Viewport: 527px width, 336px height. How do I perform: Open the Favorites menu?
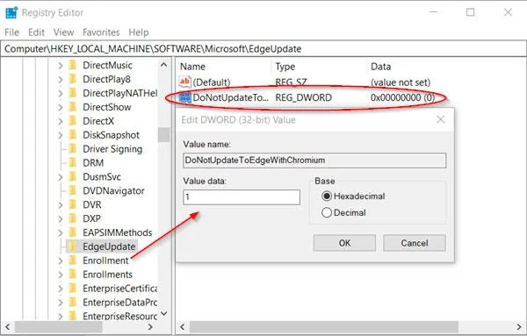(x=101, y=32)
